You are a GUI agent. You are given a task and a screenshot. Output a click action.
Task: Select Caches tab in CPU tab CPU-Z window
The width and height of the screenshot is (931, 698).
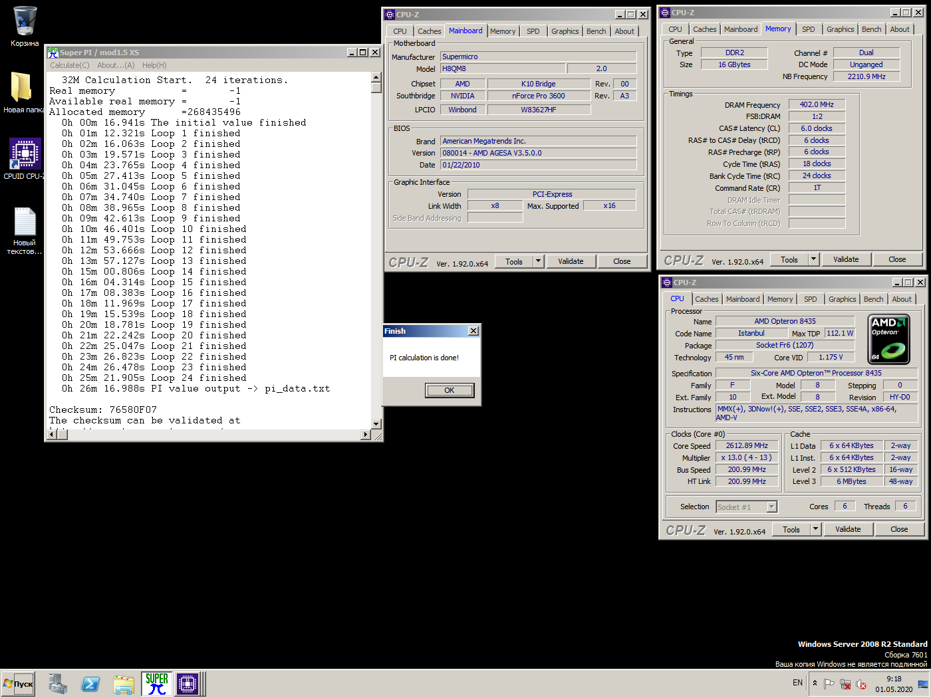[x=706, y=299]
